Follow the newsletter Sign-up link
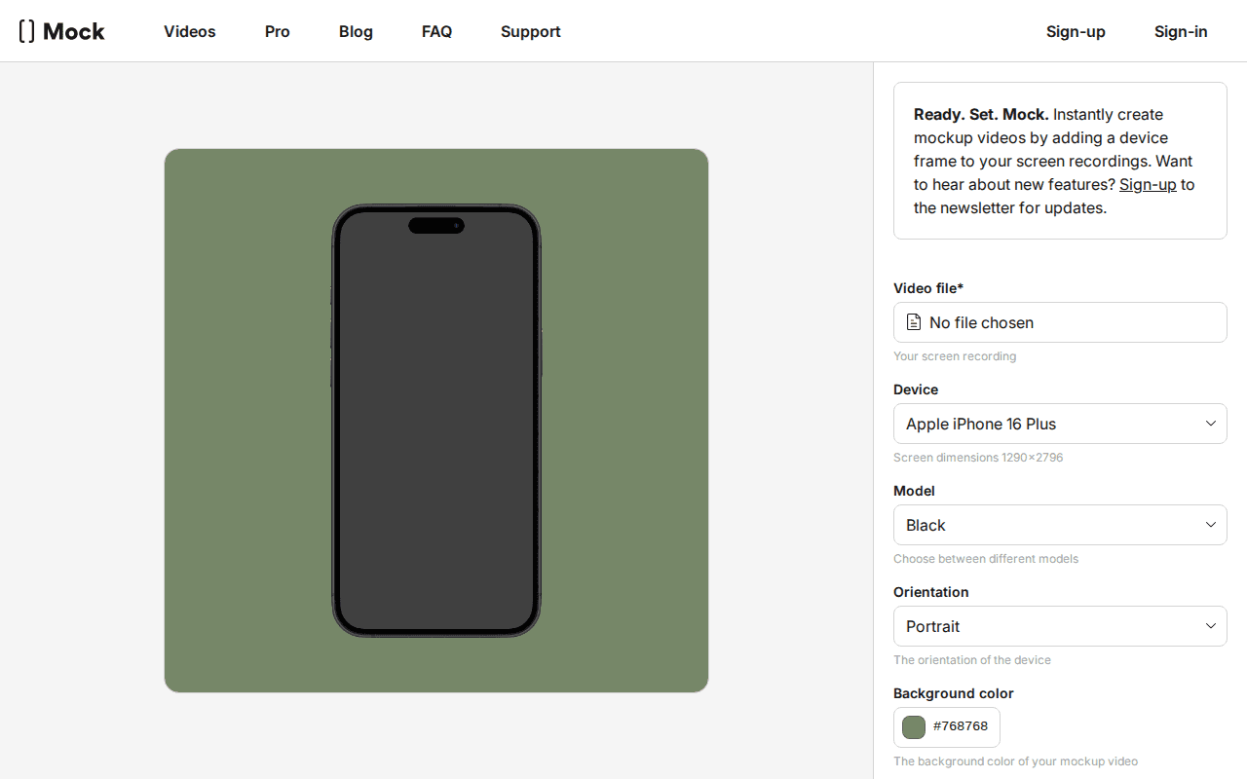The width and height of the screenshot is (1247, 779). pos(1148,184)
